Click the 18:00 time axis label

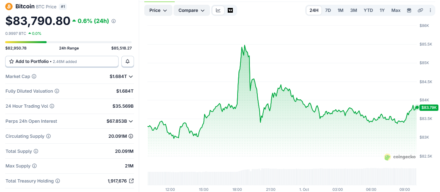coord(237,190)
